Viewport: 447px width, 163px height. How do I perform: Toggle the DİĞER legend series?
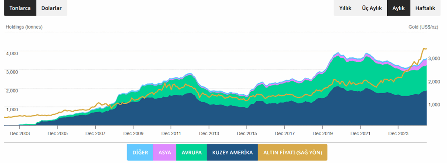tap(140, 153)
